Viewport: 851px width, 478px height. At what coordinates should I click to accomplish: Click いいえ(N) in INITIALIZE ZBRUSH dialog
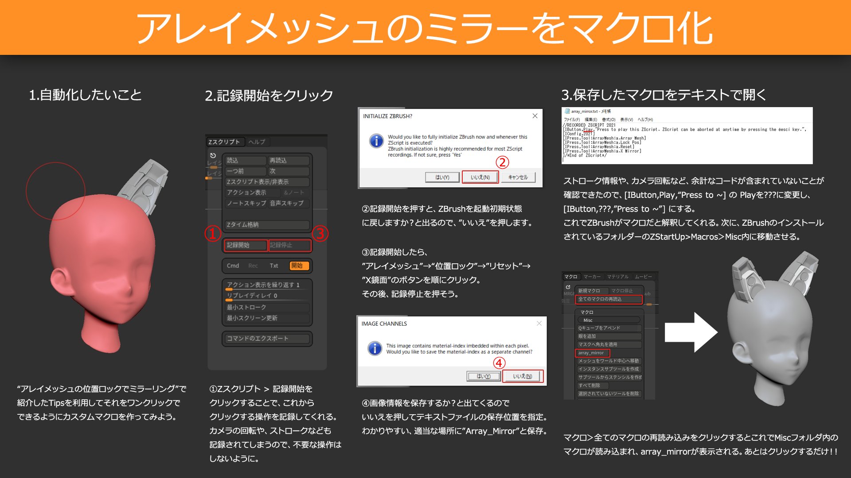click(x=480, y=177)
